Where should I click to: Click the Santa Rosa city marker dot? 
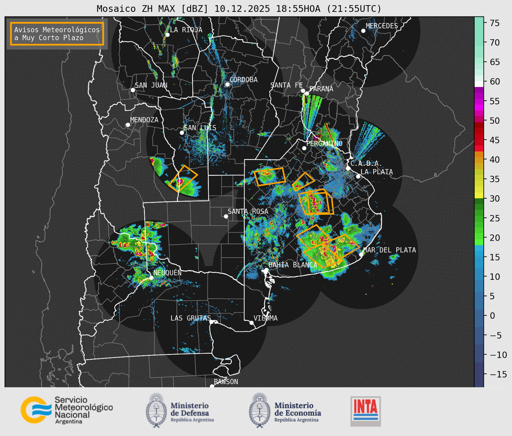click(226, 216)
